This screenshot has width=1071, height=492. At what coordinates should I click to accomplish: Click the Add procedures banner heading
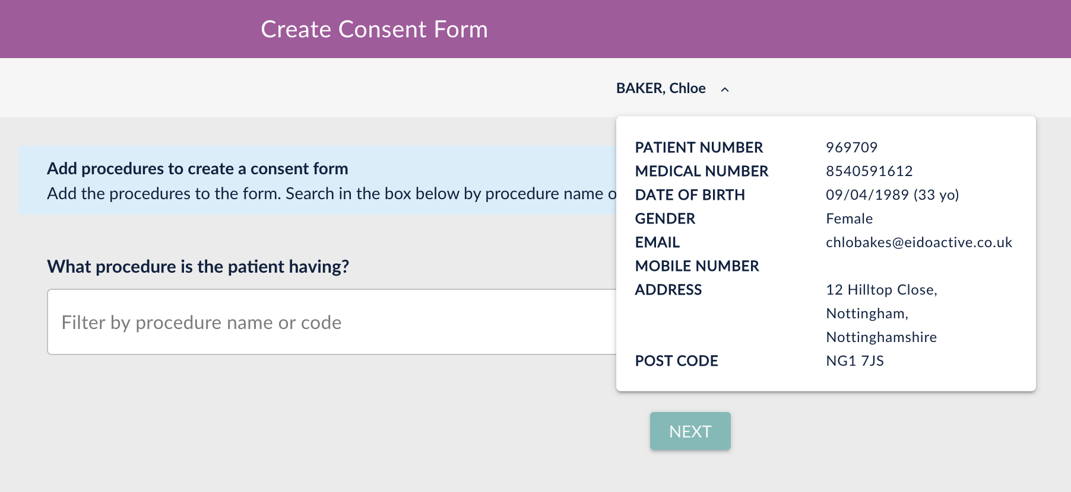198,169
